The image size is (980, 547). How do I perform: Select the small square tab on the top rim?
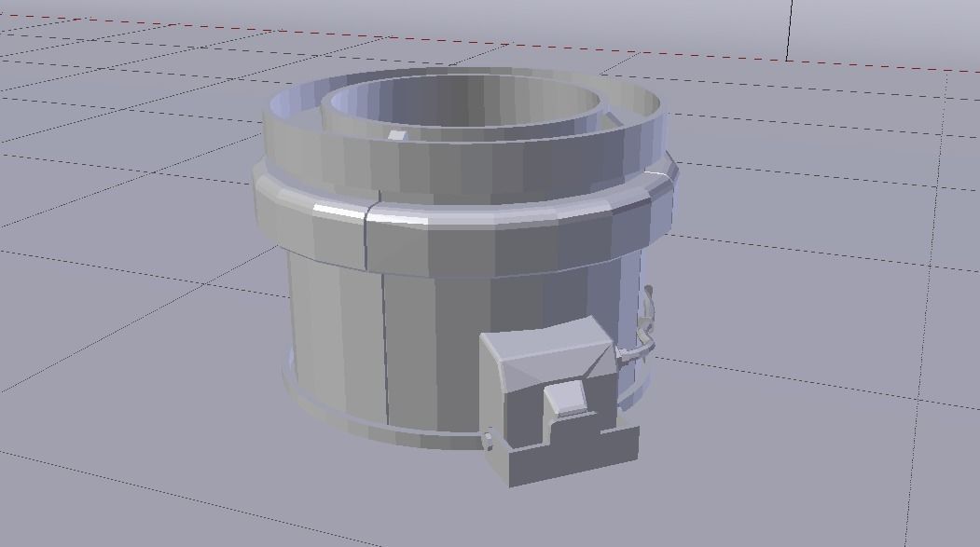pyautogui.click(x=397, y=134)
